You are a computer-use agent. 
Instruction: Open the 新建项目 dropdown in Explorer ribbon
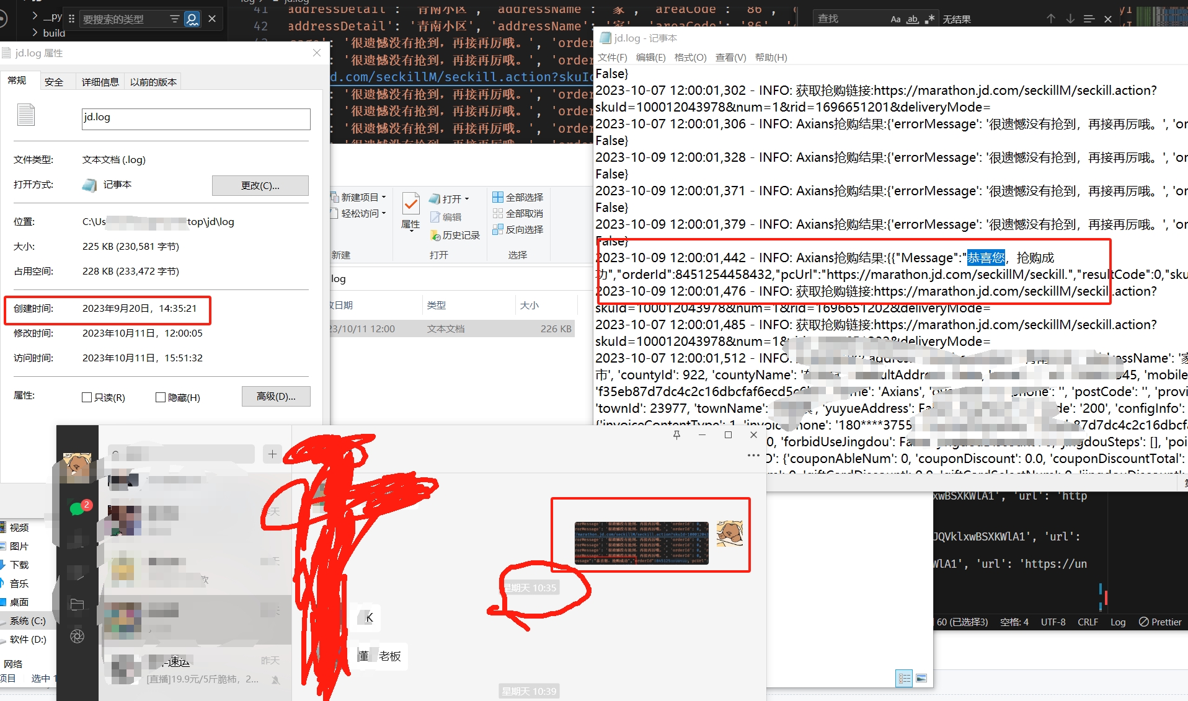pyautogui.click(x=358, y=197)
